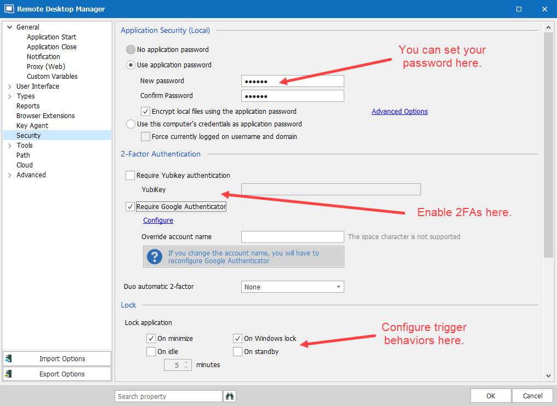This screenshot has height=406, width=557.
Task: Uncheck Require Google Authenticator
Action: tap(130, 207)
